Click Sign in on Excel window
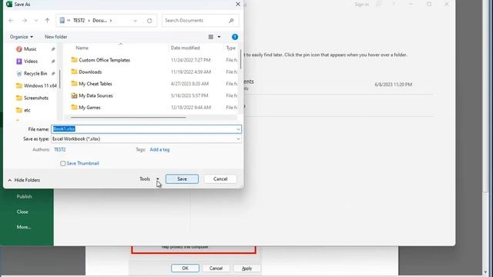The width and height of the screenshot is (493, 277). [x=361, y=4]
